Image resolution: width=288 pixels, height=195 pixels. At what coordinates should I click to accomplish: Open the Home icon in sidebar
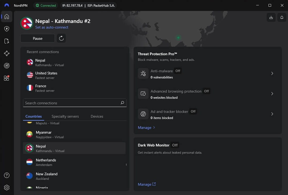(x=7, y=17)
